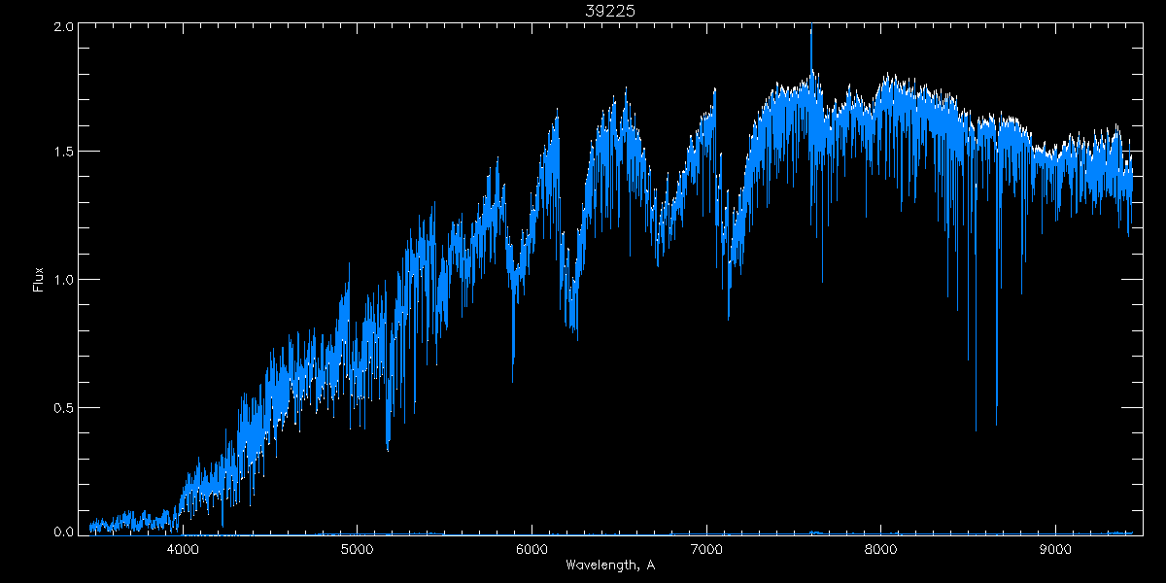1166x583 pixels.
Task: Mark the deep absorption line near 8660
Action: (x=996, y=424)
